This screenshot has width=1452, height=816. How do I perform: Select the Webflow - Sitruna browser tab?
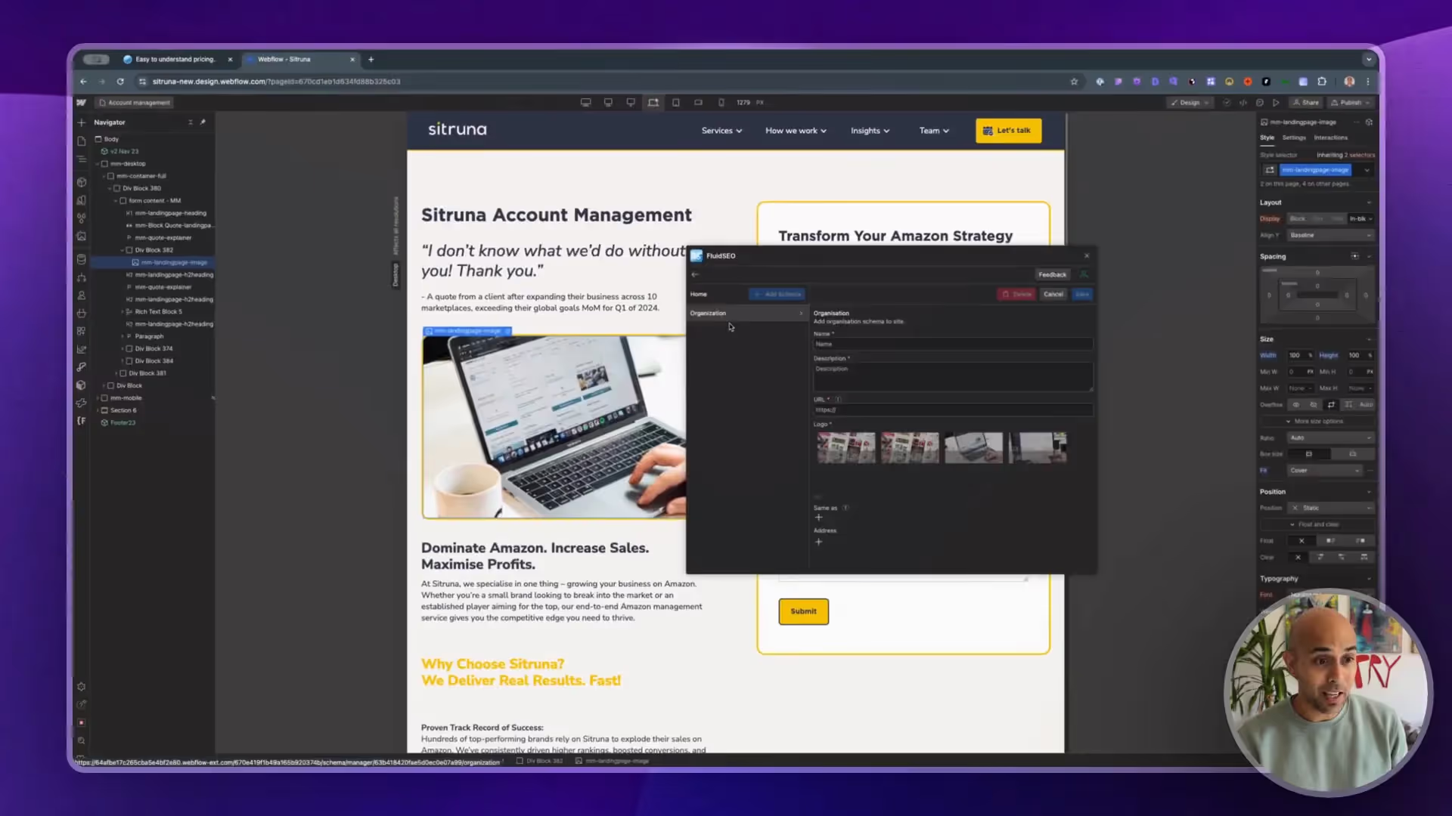click(x=300, y=60)
